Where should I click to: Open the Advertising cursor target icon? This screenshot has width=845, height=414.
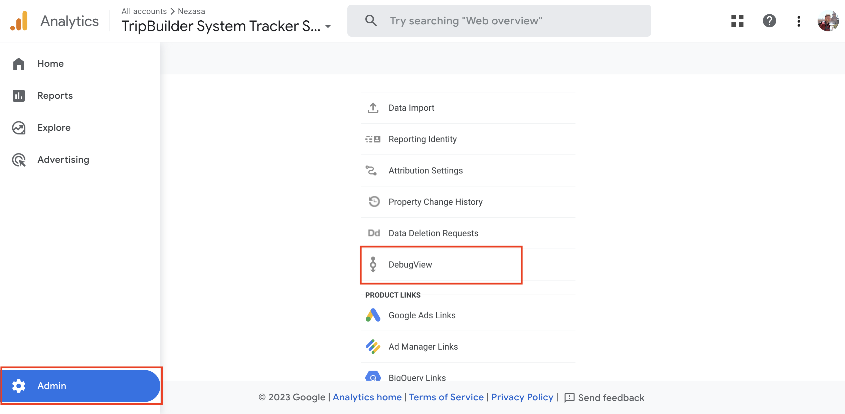(x=19, y=160)
